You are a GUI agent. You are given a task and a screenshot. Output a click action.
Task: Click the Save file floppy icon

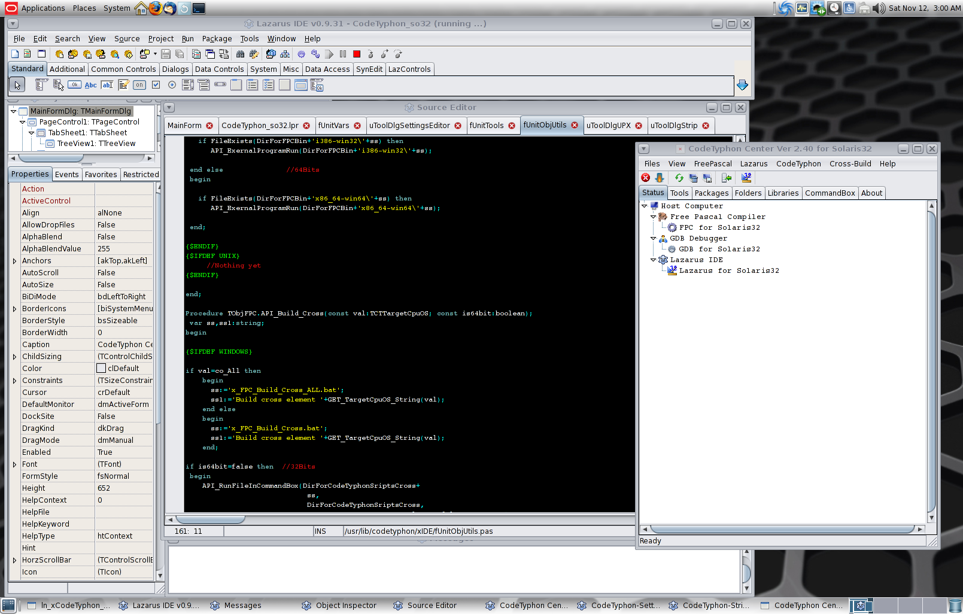[x=166, y=54]
